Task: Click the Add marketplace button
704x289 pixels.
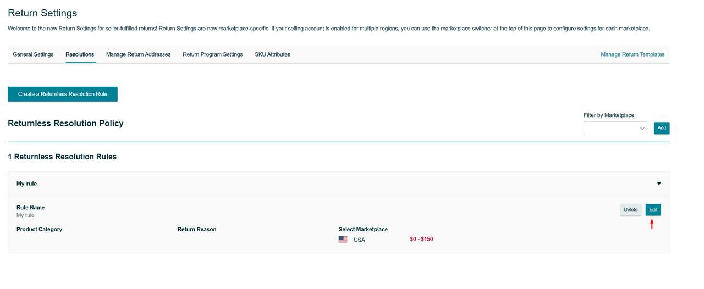Action: pyautogui.click(x=662, y=128)
